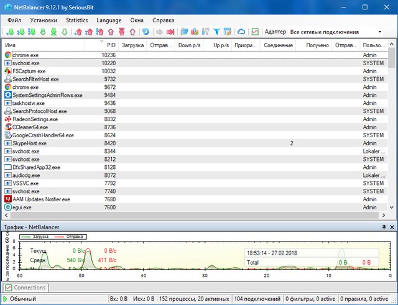Open the Файл menu

point(14,20)
